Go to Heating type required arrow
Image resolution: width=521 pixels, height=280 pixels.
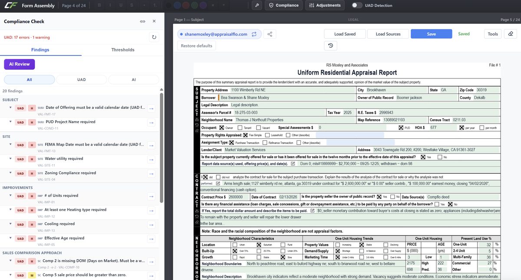[151, 211]
